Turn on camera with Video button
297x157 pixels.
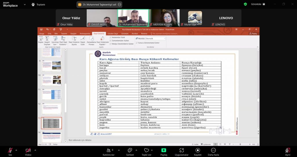(x=28, y=152)
